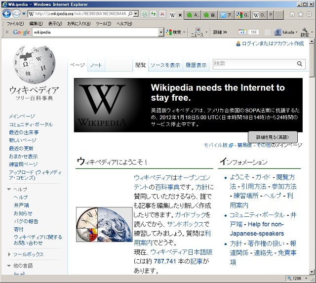Click the magnifier search icon in address bar
The image size is (316, 283).
[130, 14]
